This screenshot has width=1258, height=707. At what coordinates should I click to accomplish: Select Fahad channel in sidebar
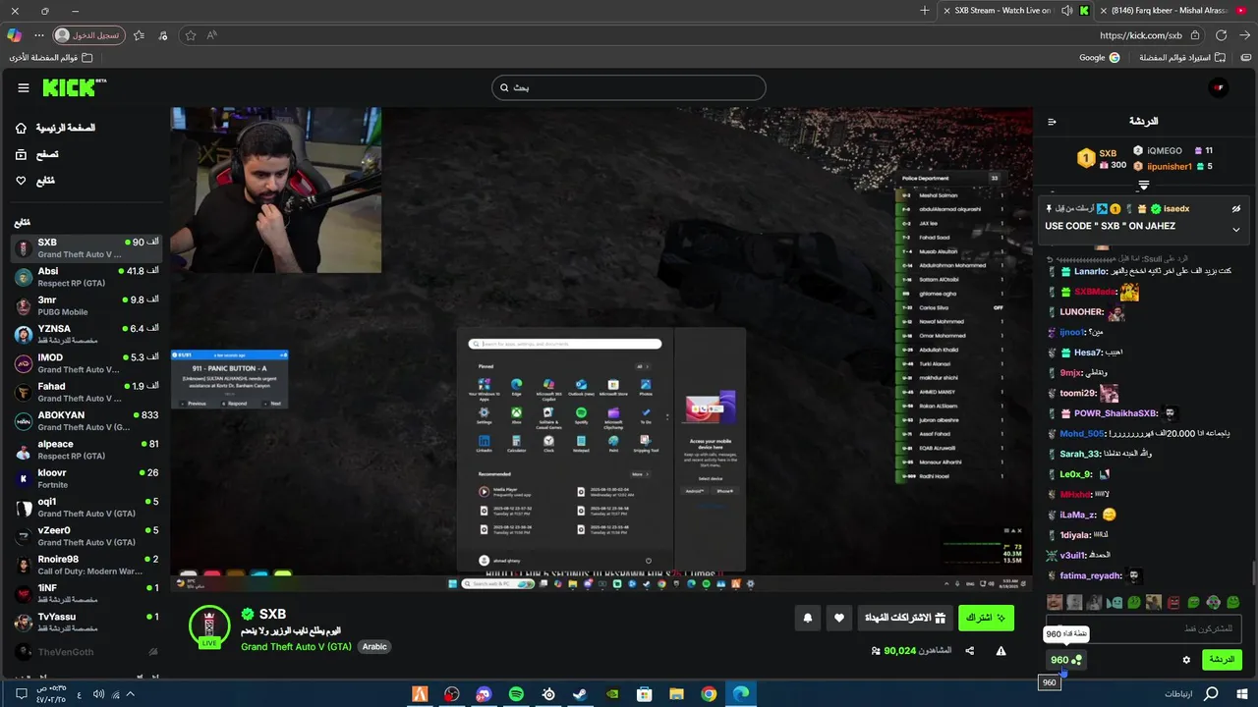(86, 392)
